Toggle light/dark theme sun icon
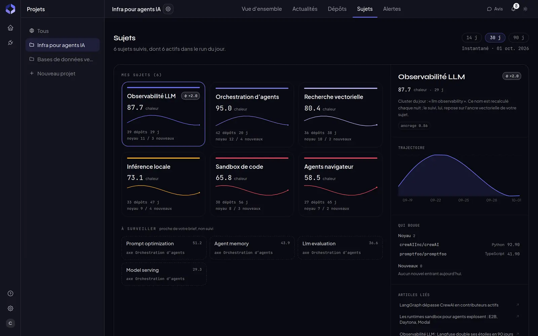The image size is (538, 336). (x=525, y=9)
